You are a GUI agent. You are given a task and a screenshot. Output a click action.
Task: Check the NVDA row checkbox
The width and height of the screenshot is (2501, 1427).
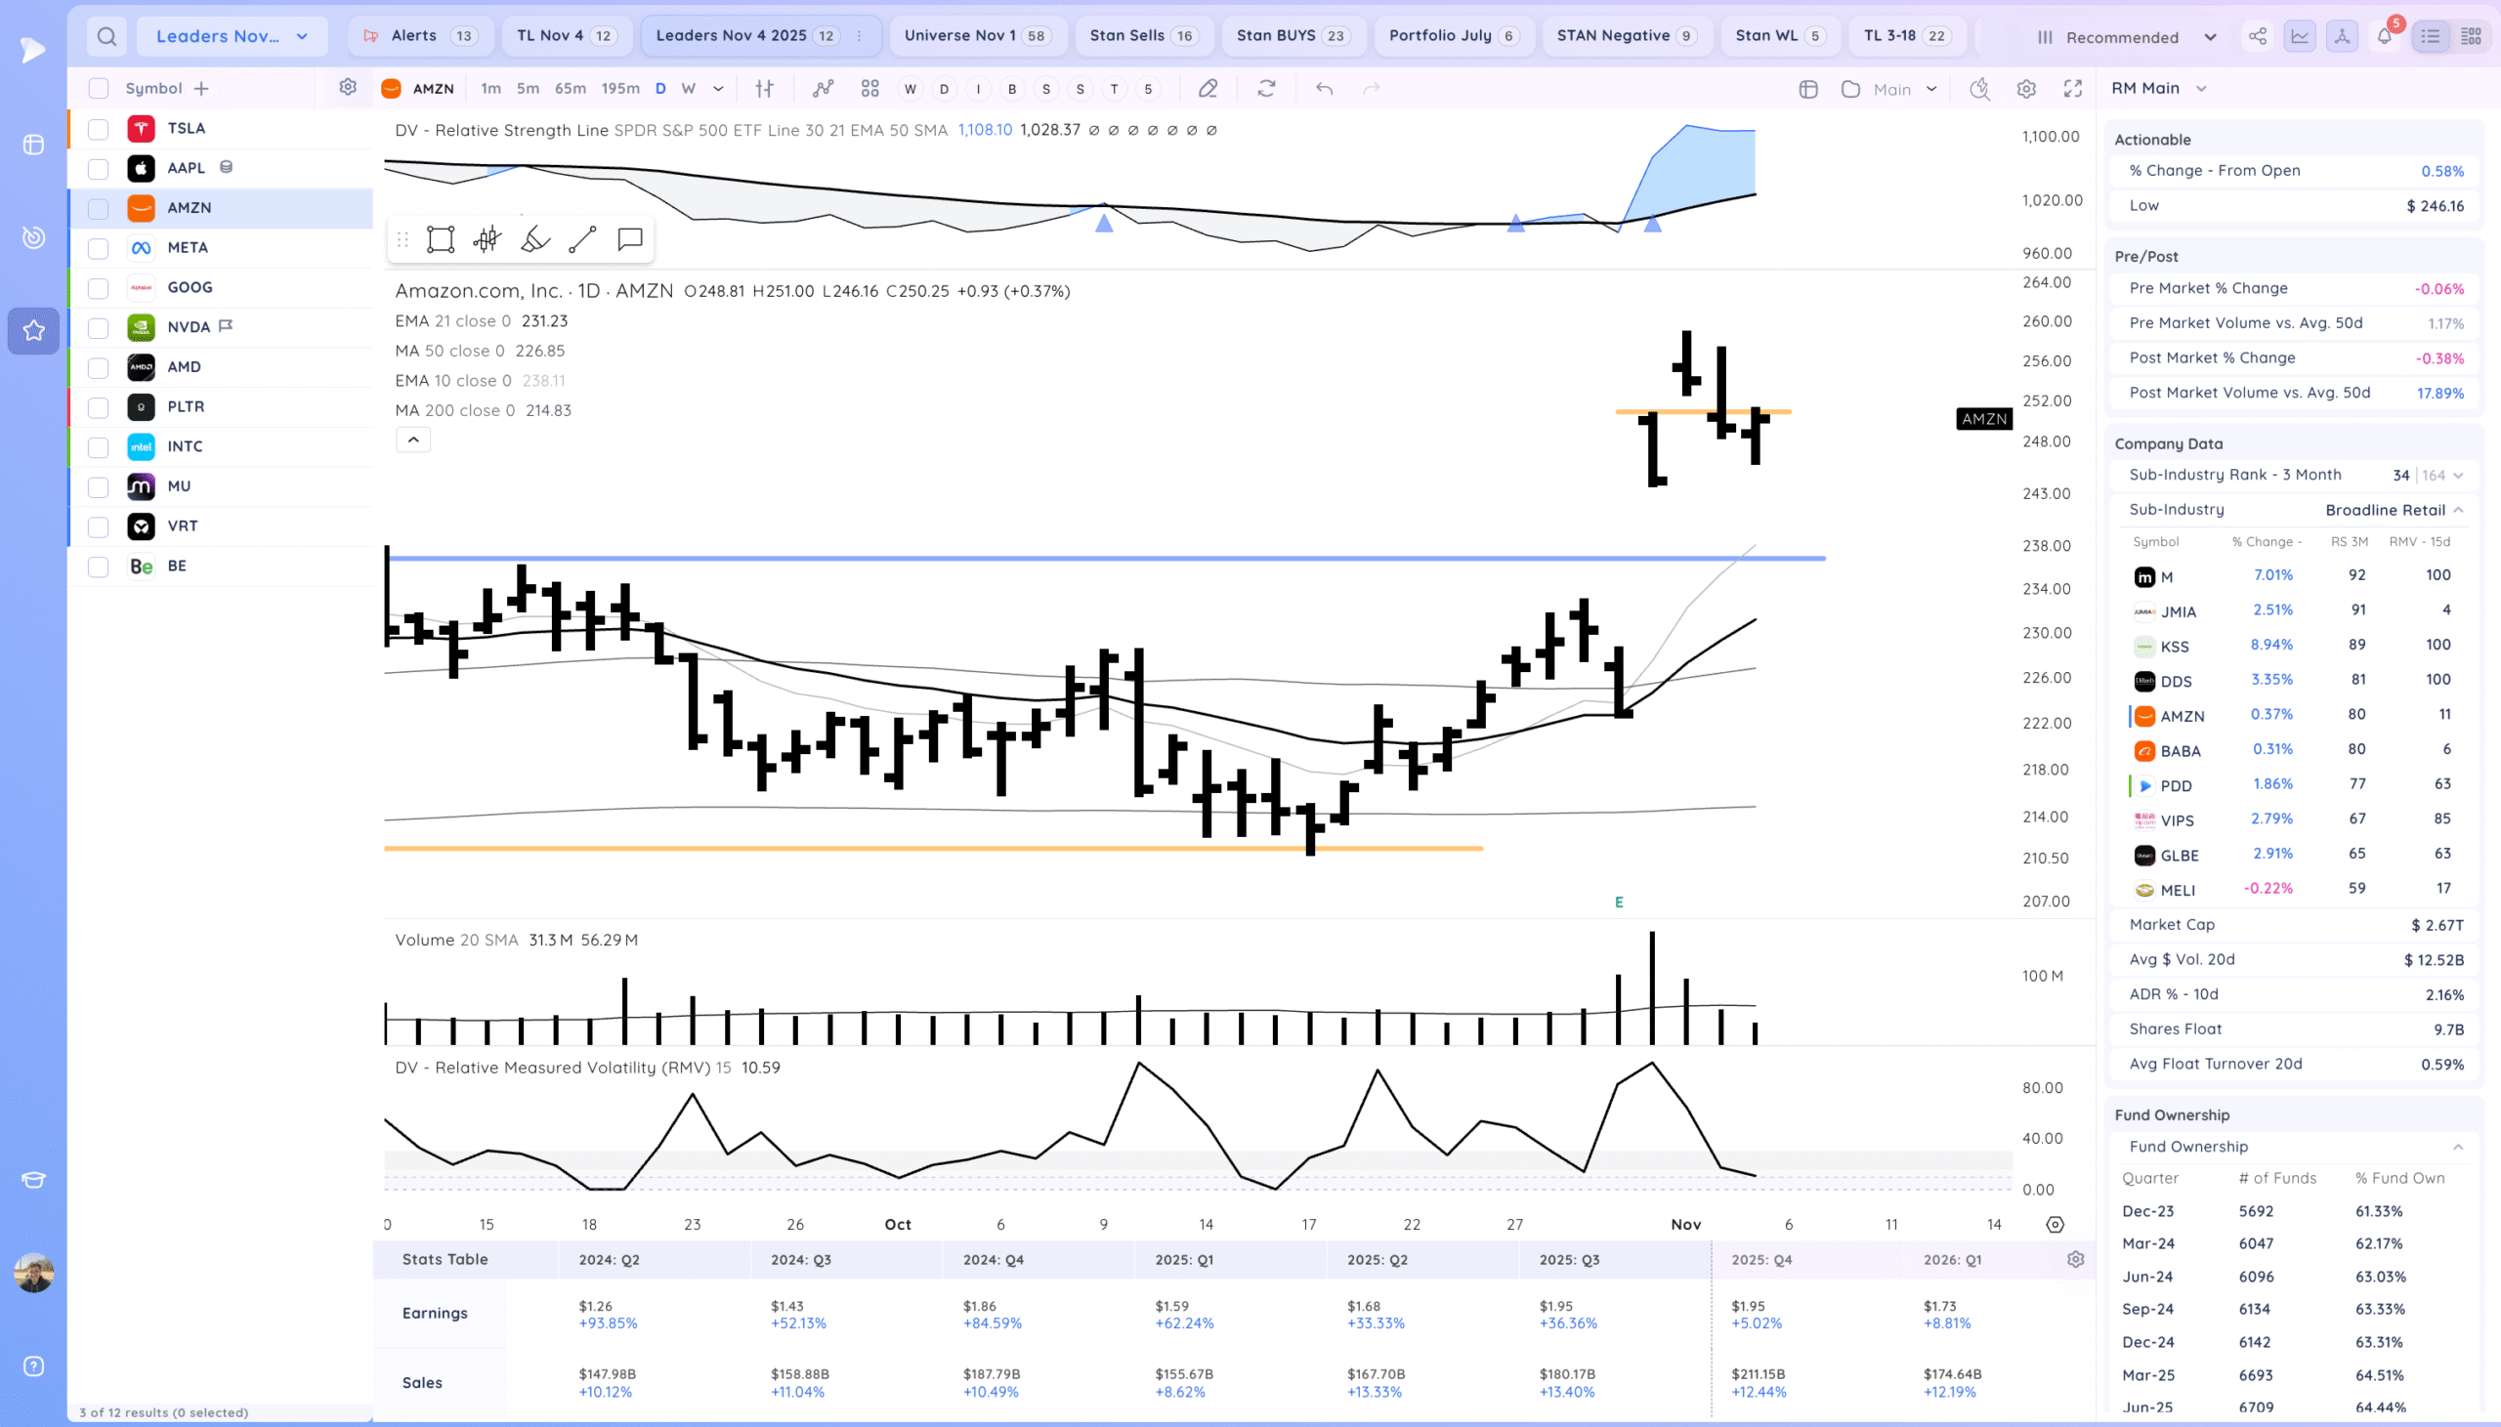pyautogui.click(x=98, y=327)
